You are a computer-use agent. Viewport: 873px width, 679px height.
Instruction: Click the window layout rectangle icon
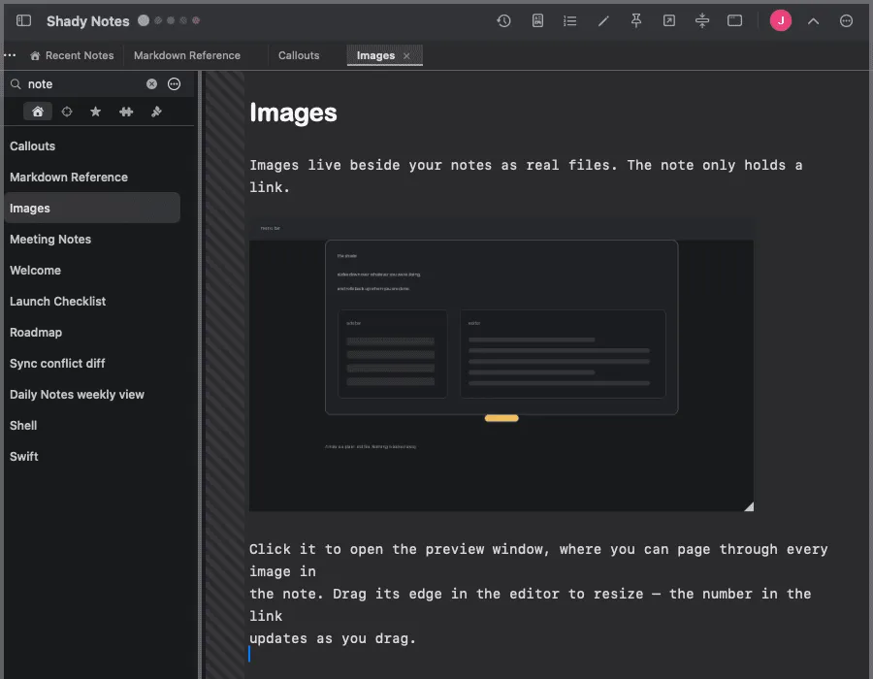735,21
